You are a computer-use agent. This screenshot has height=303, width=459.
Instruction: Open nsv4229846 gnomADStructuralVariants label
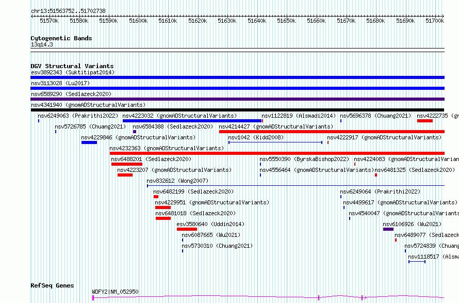coord(138,137)
